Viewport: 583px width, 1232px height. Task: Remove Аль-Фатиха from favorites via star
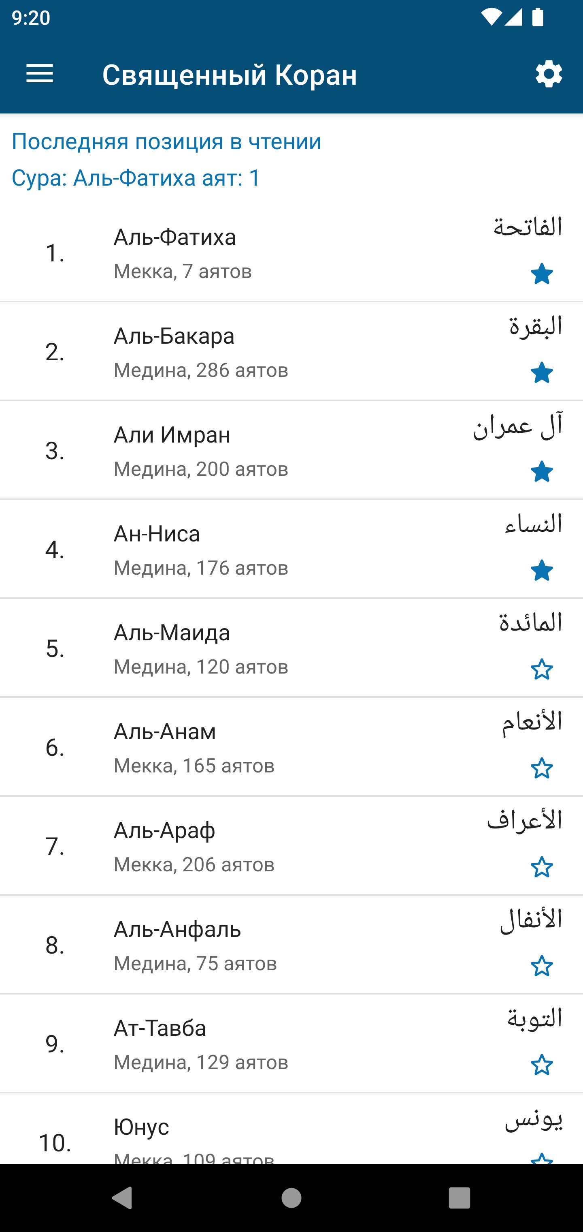pos(541,274)
